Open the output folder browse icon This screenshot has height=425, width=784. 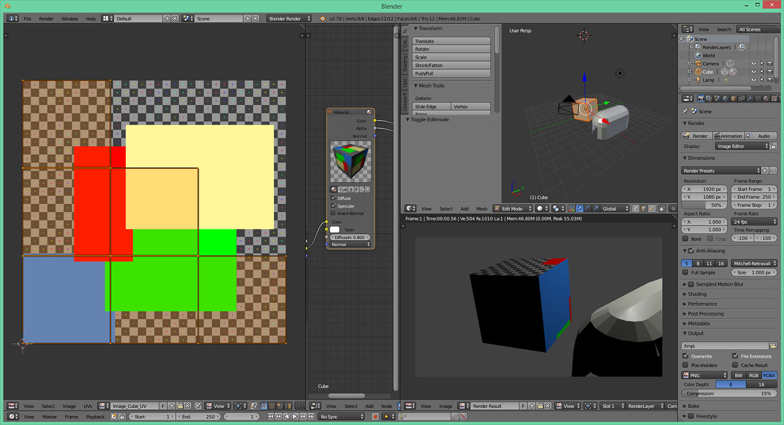coord(773,346)
